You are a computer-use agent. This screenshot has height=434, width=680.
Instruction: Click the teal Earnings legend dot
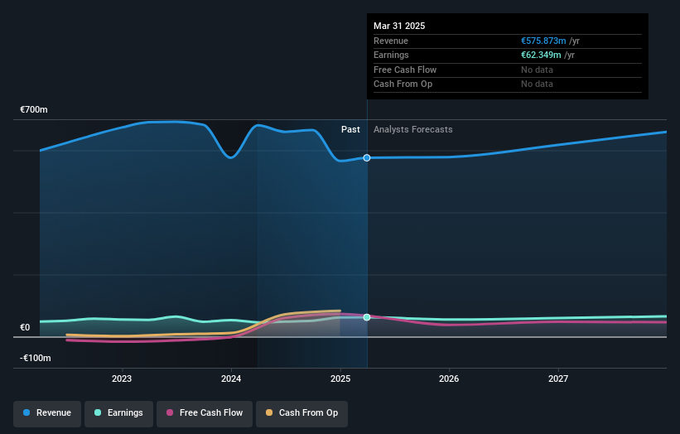98,412
